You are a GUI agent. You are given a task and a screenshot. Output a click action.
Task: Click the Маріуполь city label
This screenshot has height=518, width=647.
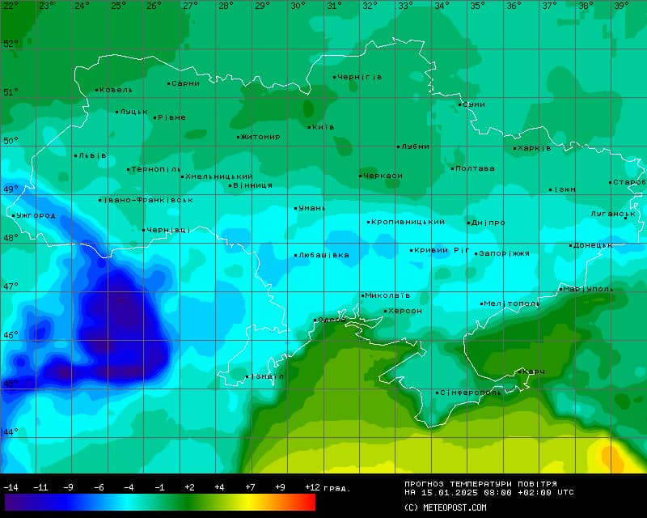[589, 289]
